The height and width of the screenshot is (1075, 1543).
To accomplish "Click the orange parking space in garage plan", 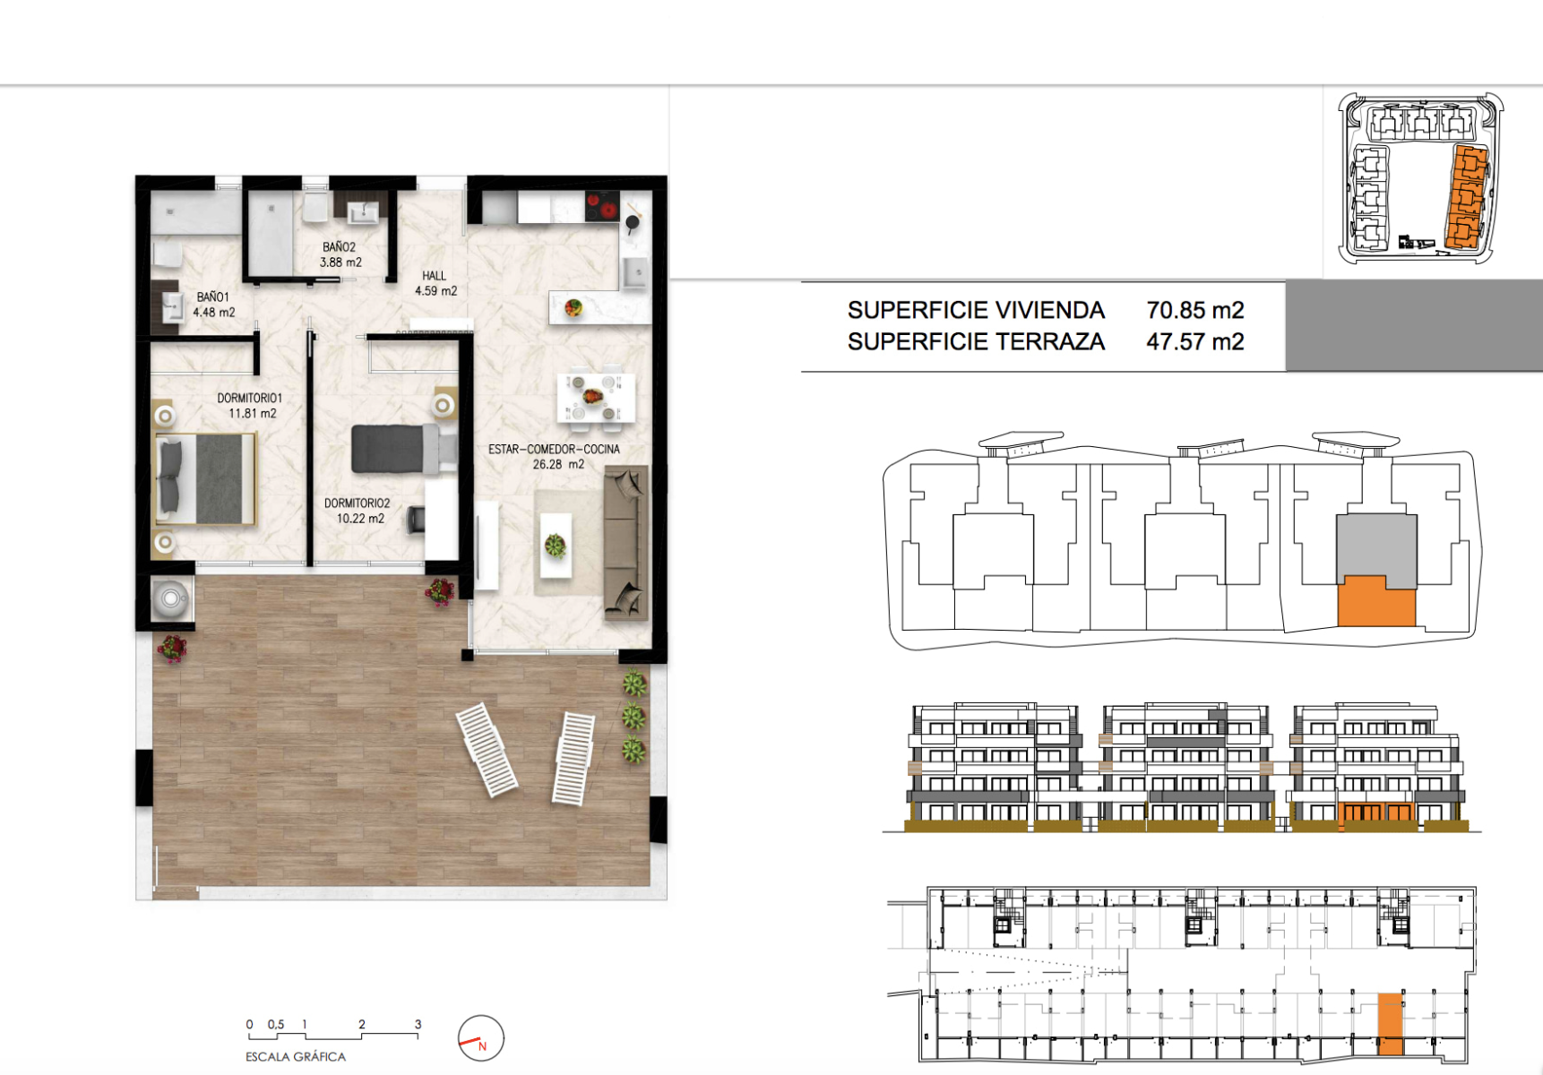I will 1390,1022.
